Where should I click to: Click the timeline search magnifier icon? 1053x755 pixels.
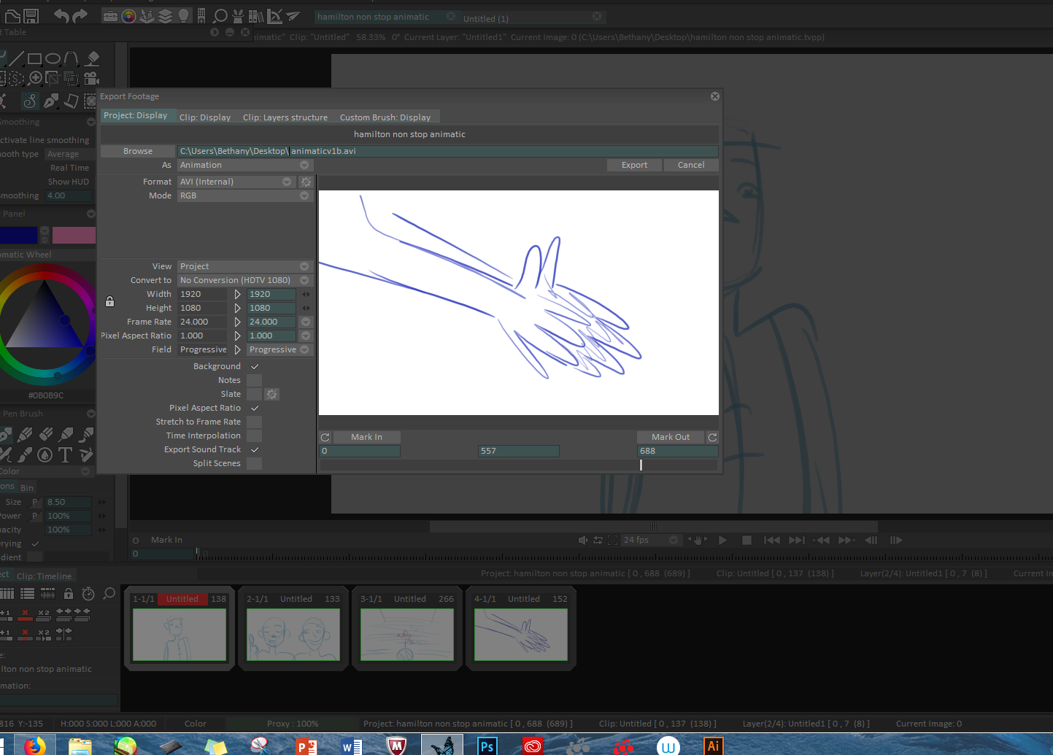[x=109, y=594]
